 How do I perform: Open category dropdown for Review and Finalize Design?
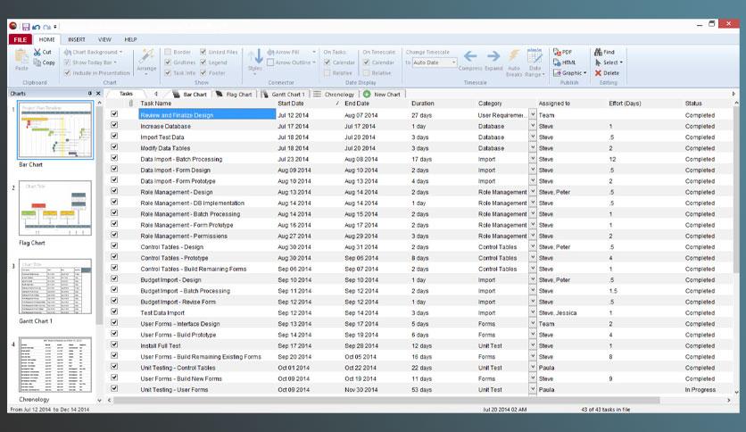(x=533, y=114)
